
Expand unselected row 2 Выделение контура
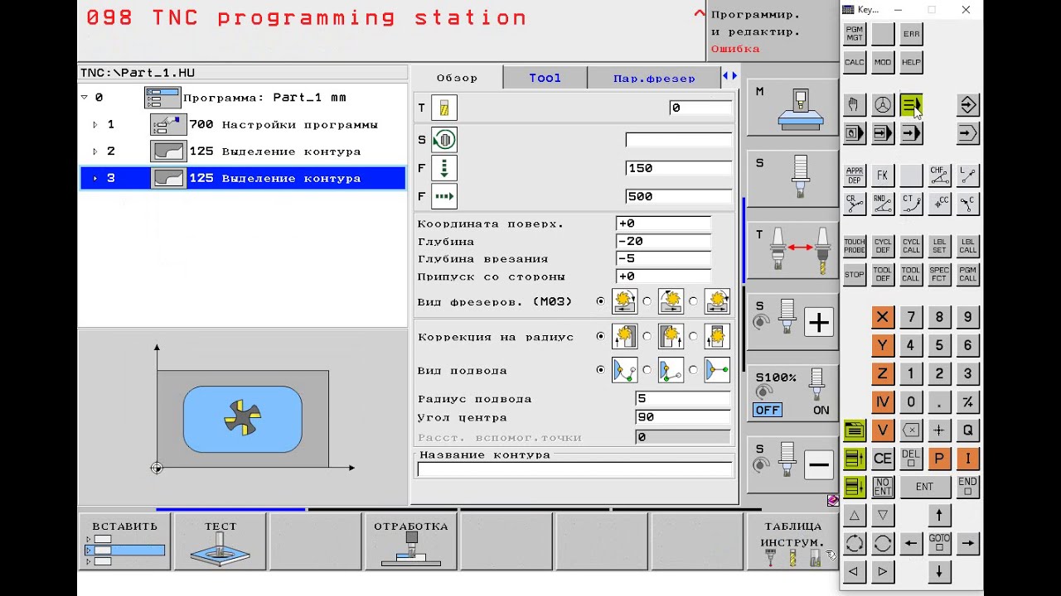coord(94,151)
